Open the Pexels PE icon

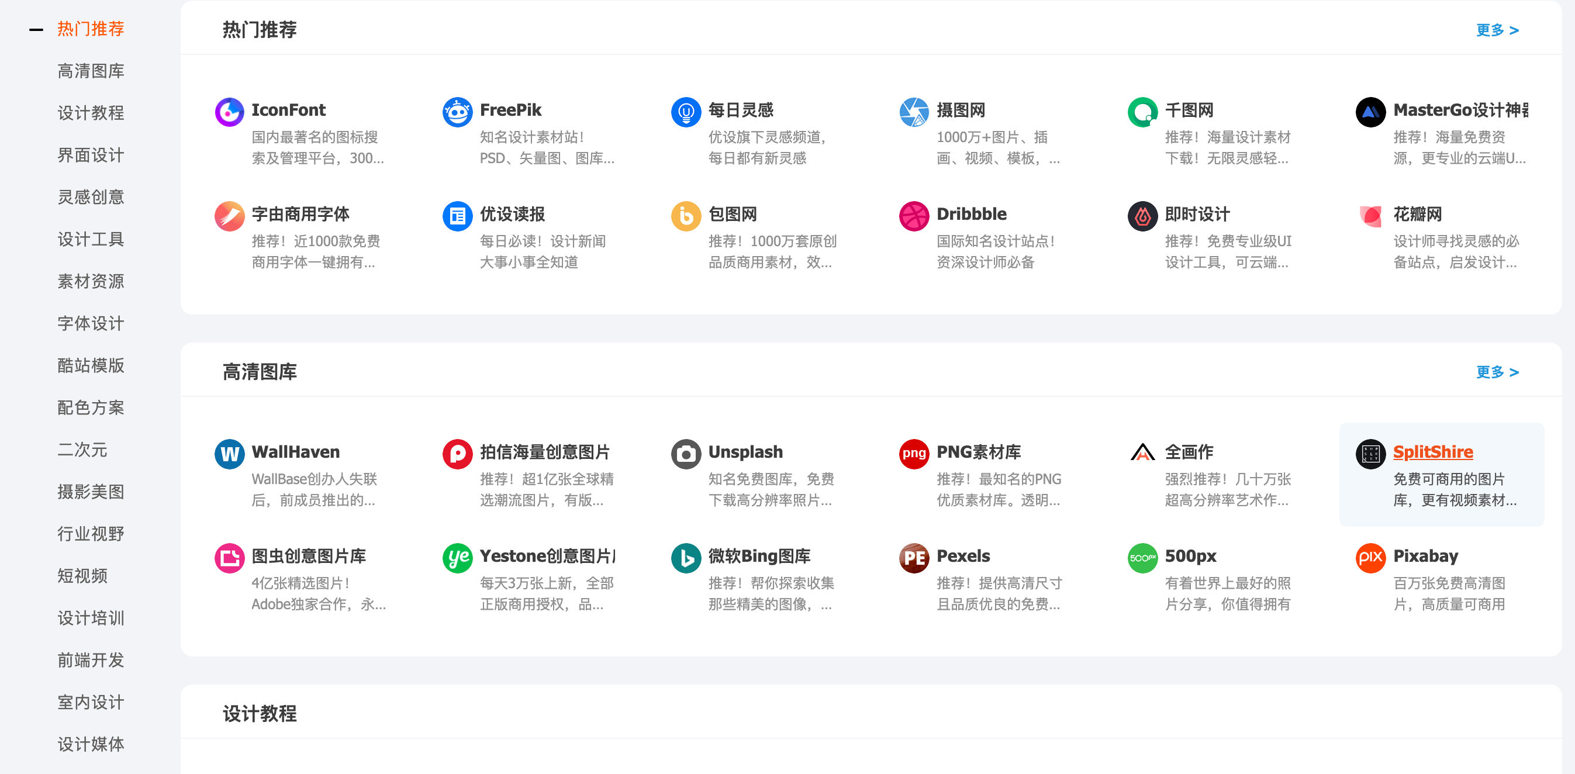[x=914, y=558]
